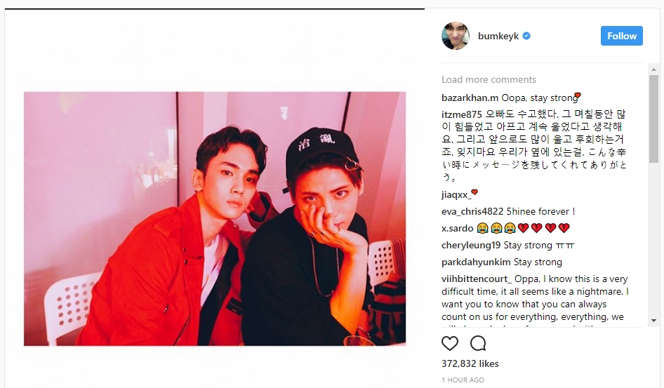View the 372,832 likes list
This screenshot has height=388, width=664.
click(470, 364)
